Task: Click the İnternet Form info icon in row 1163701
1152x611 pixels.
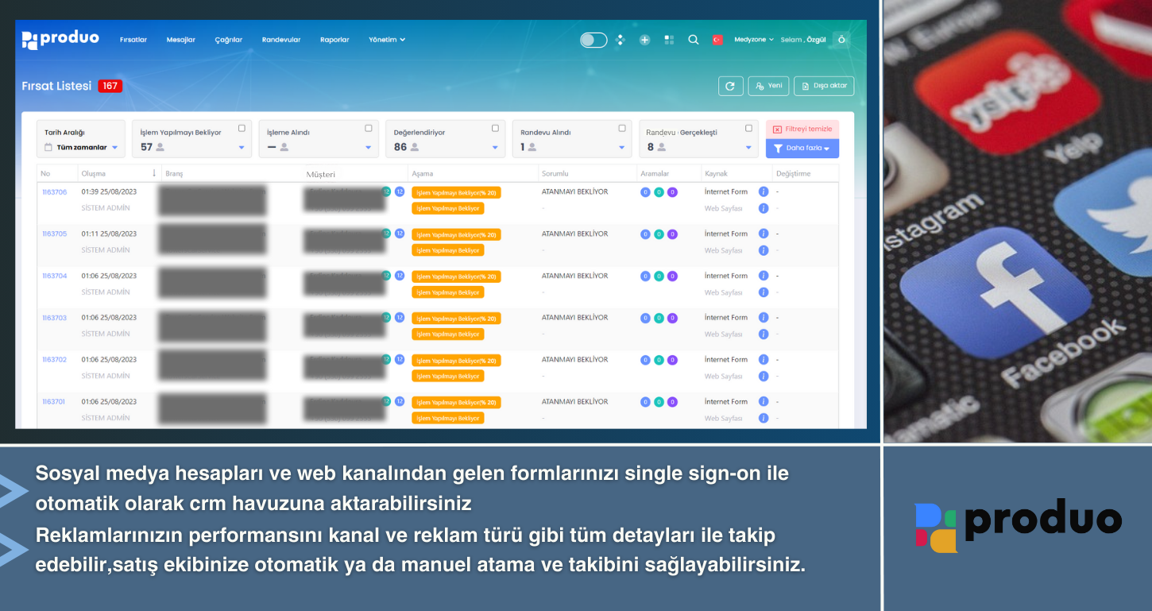Action: (x=763, y=402)
